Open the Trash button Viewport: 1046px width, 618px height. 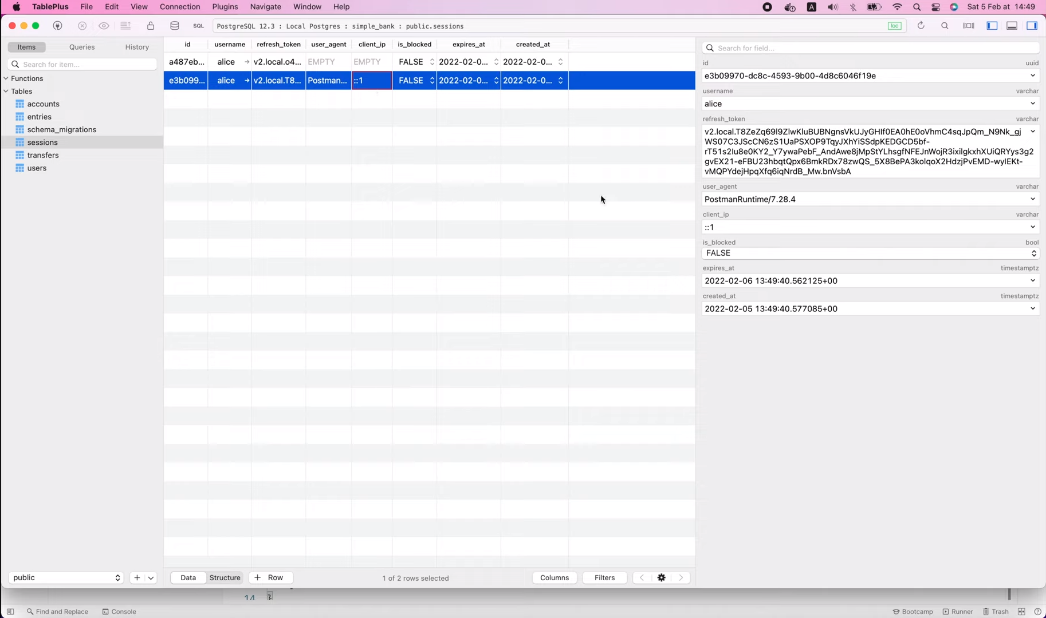pyautogui.click(x=996, y=612)
